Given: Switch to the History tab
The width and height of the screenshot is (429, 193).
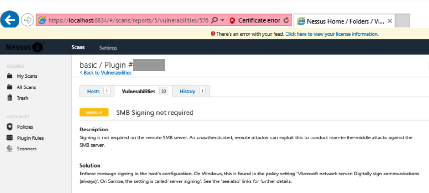Looking at the screenshot, I should (x=187, y=91).
